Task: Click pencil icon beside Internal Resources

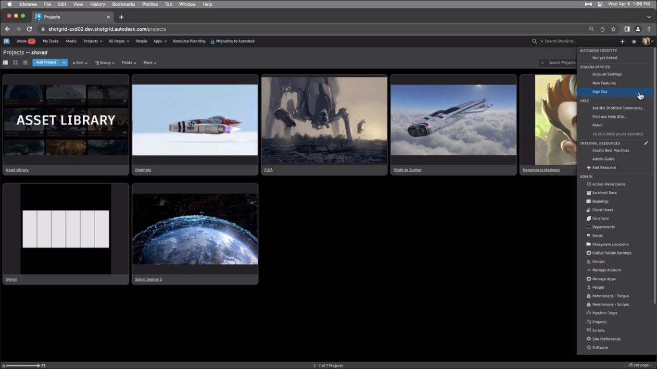Action: coord(646,143)
